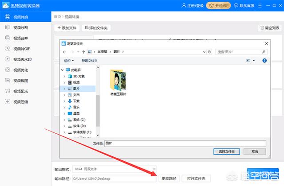Image resolution: width=284 pixels, height=186 pixels.
Task: Click the 添加文件 button
Action: pyautogui.click(x=67, y=28)
